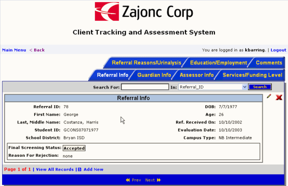Click the rejection reason value none
Image resolution: width=288 pixels, height=186 pixels.
pos(68,156)
